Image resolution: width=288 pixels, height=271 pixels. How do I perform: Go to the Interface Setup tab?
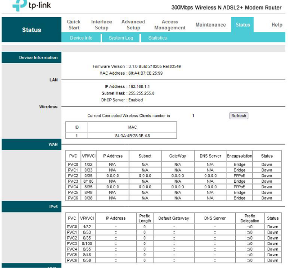(102, 25)
